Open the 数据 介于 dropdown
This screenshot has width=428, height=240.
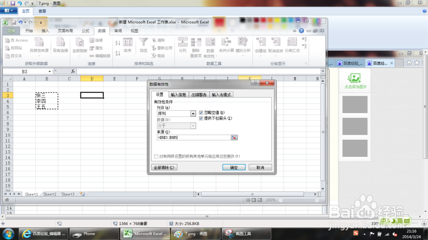(193, 126)
